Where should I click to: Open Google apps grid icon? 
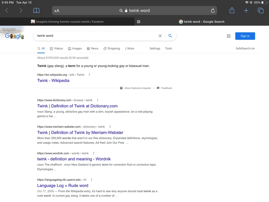[x=228, y=36]
